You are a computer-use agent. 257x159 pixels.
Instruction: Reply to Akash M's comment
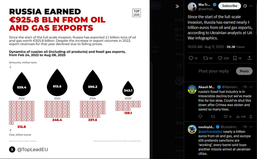click(x=200, y=117)
